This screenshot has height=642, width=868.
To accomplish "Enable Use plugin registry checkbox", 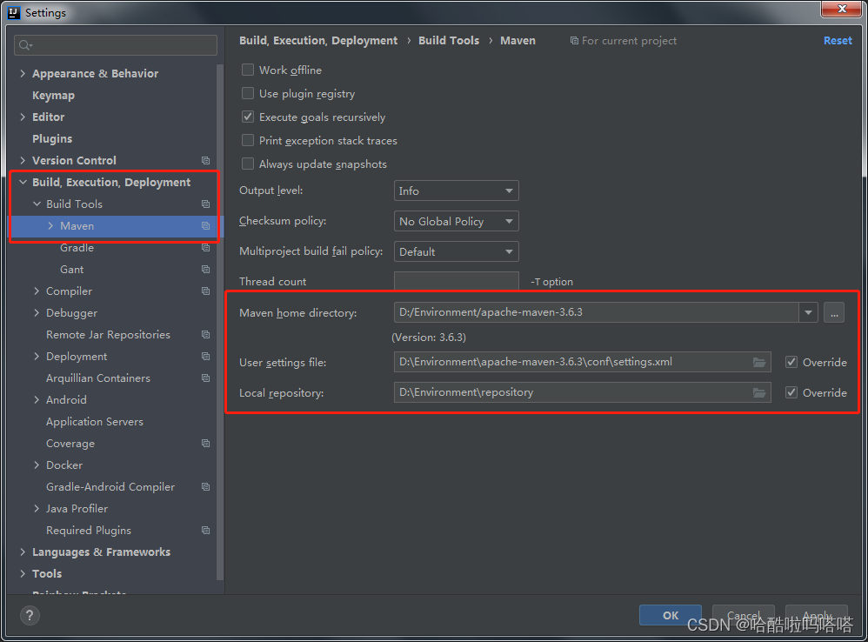I will click(248, 94).
